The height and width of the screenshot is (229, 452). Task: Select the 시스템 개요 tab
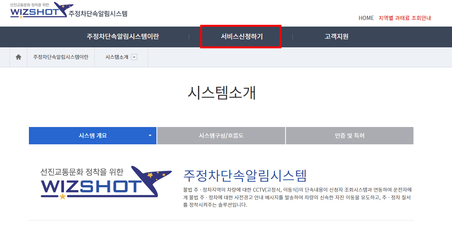(x=92, y=136)
